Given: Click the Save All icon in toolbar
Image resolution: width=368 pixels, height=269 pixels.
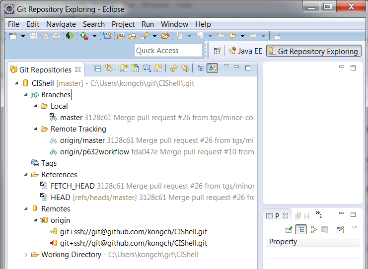Looking at the screenshot, I should click(45, 36).
